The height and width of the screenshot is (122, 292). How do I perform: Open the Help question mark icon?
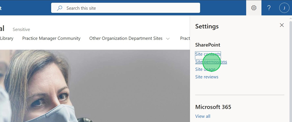pyautogui.click(x=269, y=8)
